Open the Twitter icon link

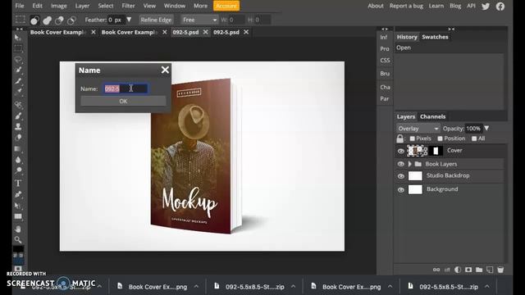click(x=486, y=6)
